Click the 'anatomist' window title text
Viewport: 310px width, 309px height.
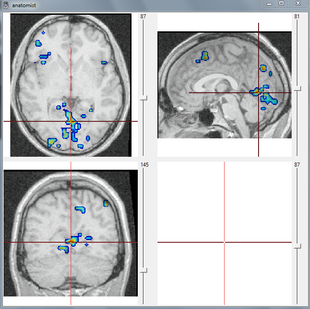point(24,5)
